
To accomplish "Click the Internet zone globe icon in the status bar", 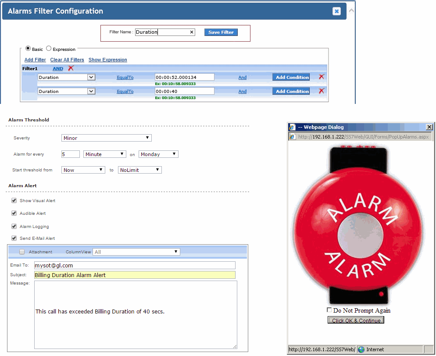I will pos(361,349).
